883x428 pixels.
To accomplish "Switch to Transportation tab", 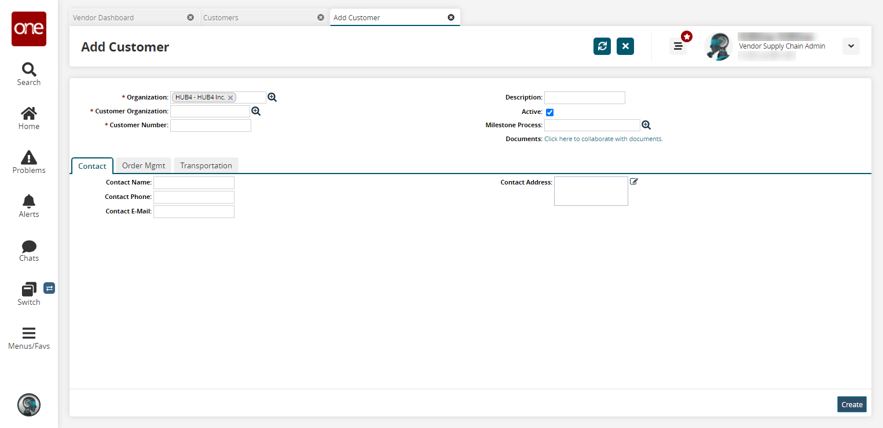I will [206, 165].
